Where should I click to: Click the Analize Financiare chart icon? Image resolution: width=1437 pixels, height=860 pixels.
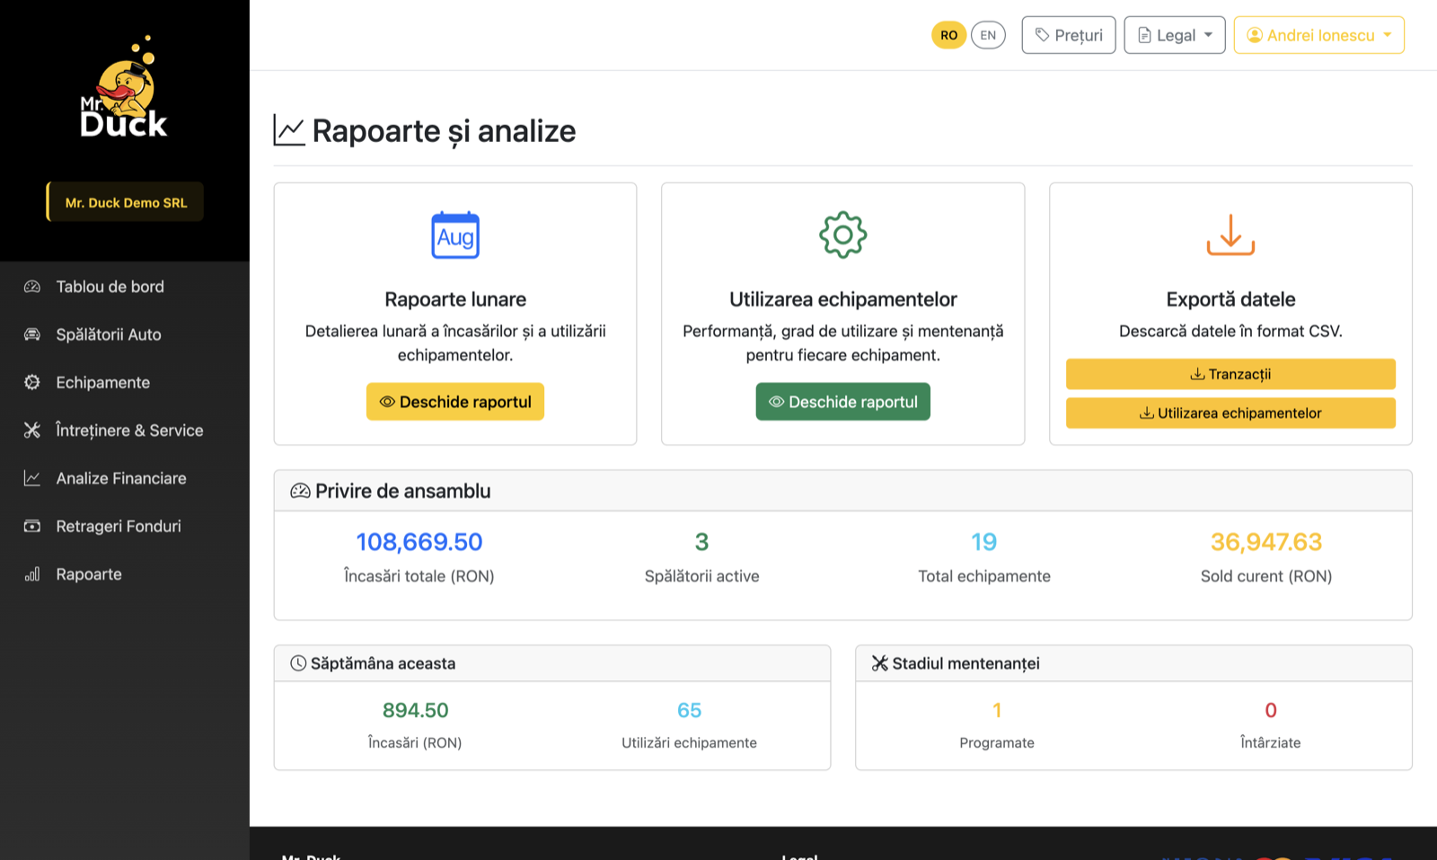point(32,478)
